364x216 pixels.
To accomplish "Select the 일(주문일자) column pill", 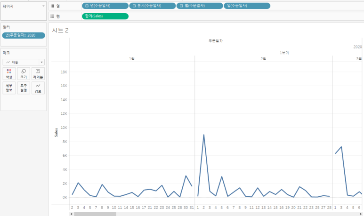I will (247, 6).
